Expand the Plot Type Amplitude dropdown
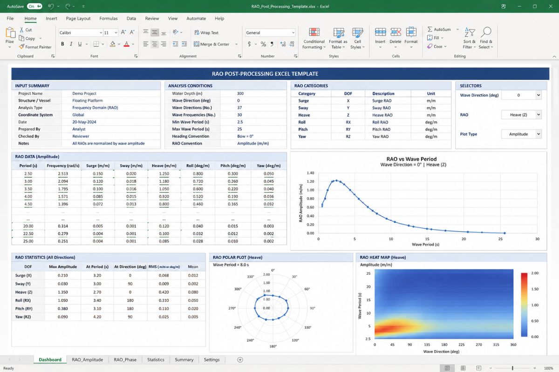 [x=521, y=134]
